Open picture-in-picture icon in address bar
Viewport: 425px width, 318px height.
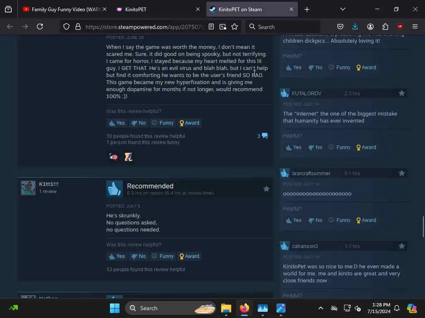(223, 27)
